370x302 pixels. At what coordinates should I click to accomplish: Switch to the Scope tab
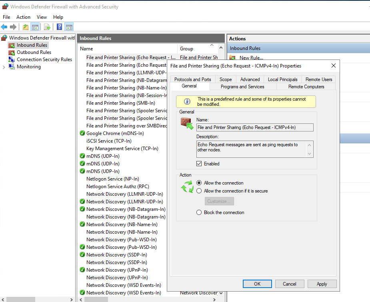coord(226,79)
